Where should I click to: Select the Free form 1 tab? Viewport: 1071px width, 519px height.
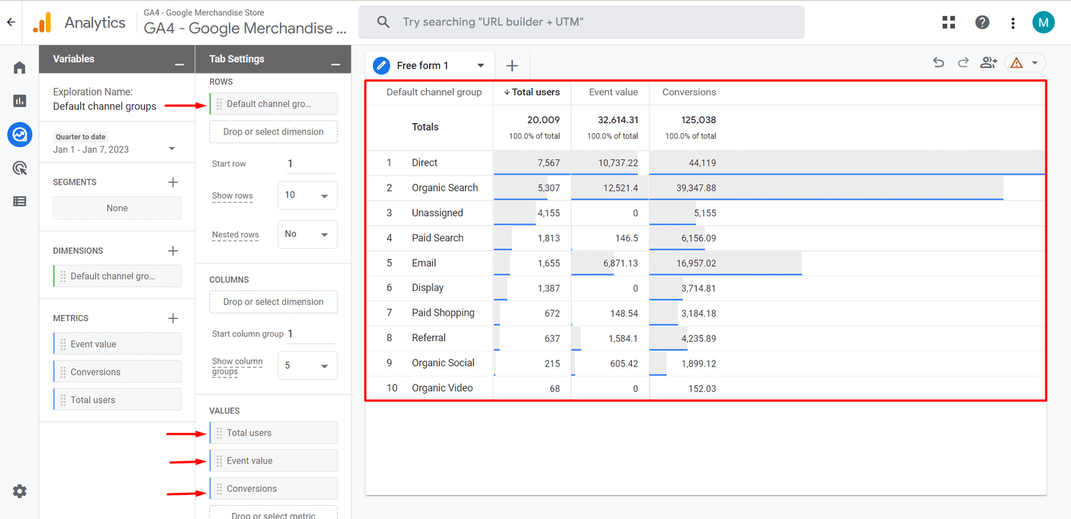422,66
